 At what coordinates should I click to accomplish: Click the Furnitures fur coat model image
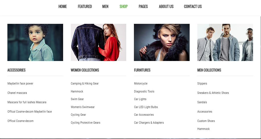point(162,42)
